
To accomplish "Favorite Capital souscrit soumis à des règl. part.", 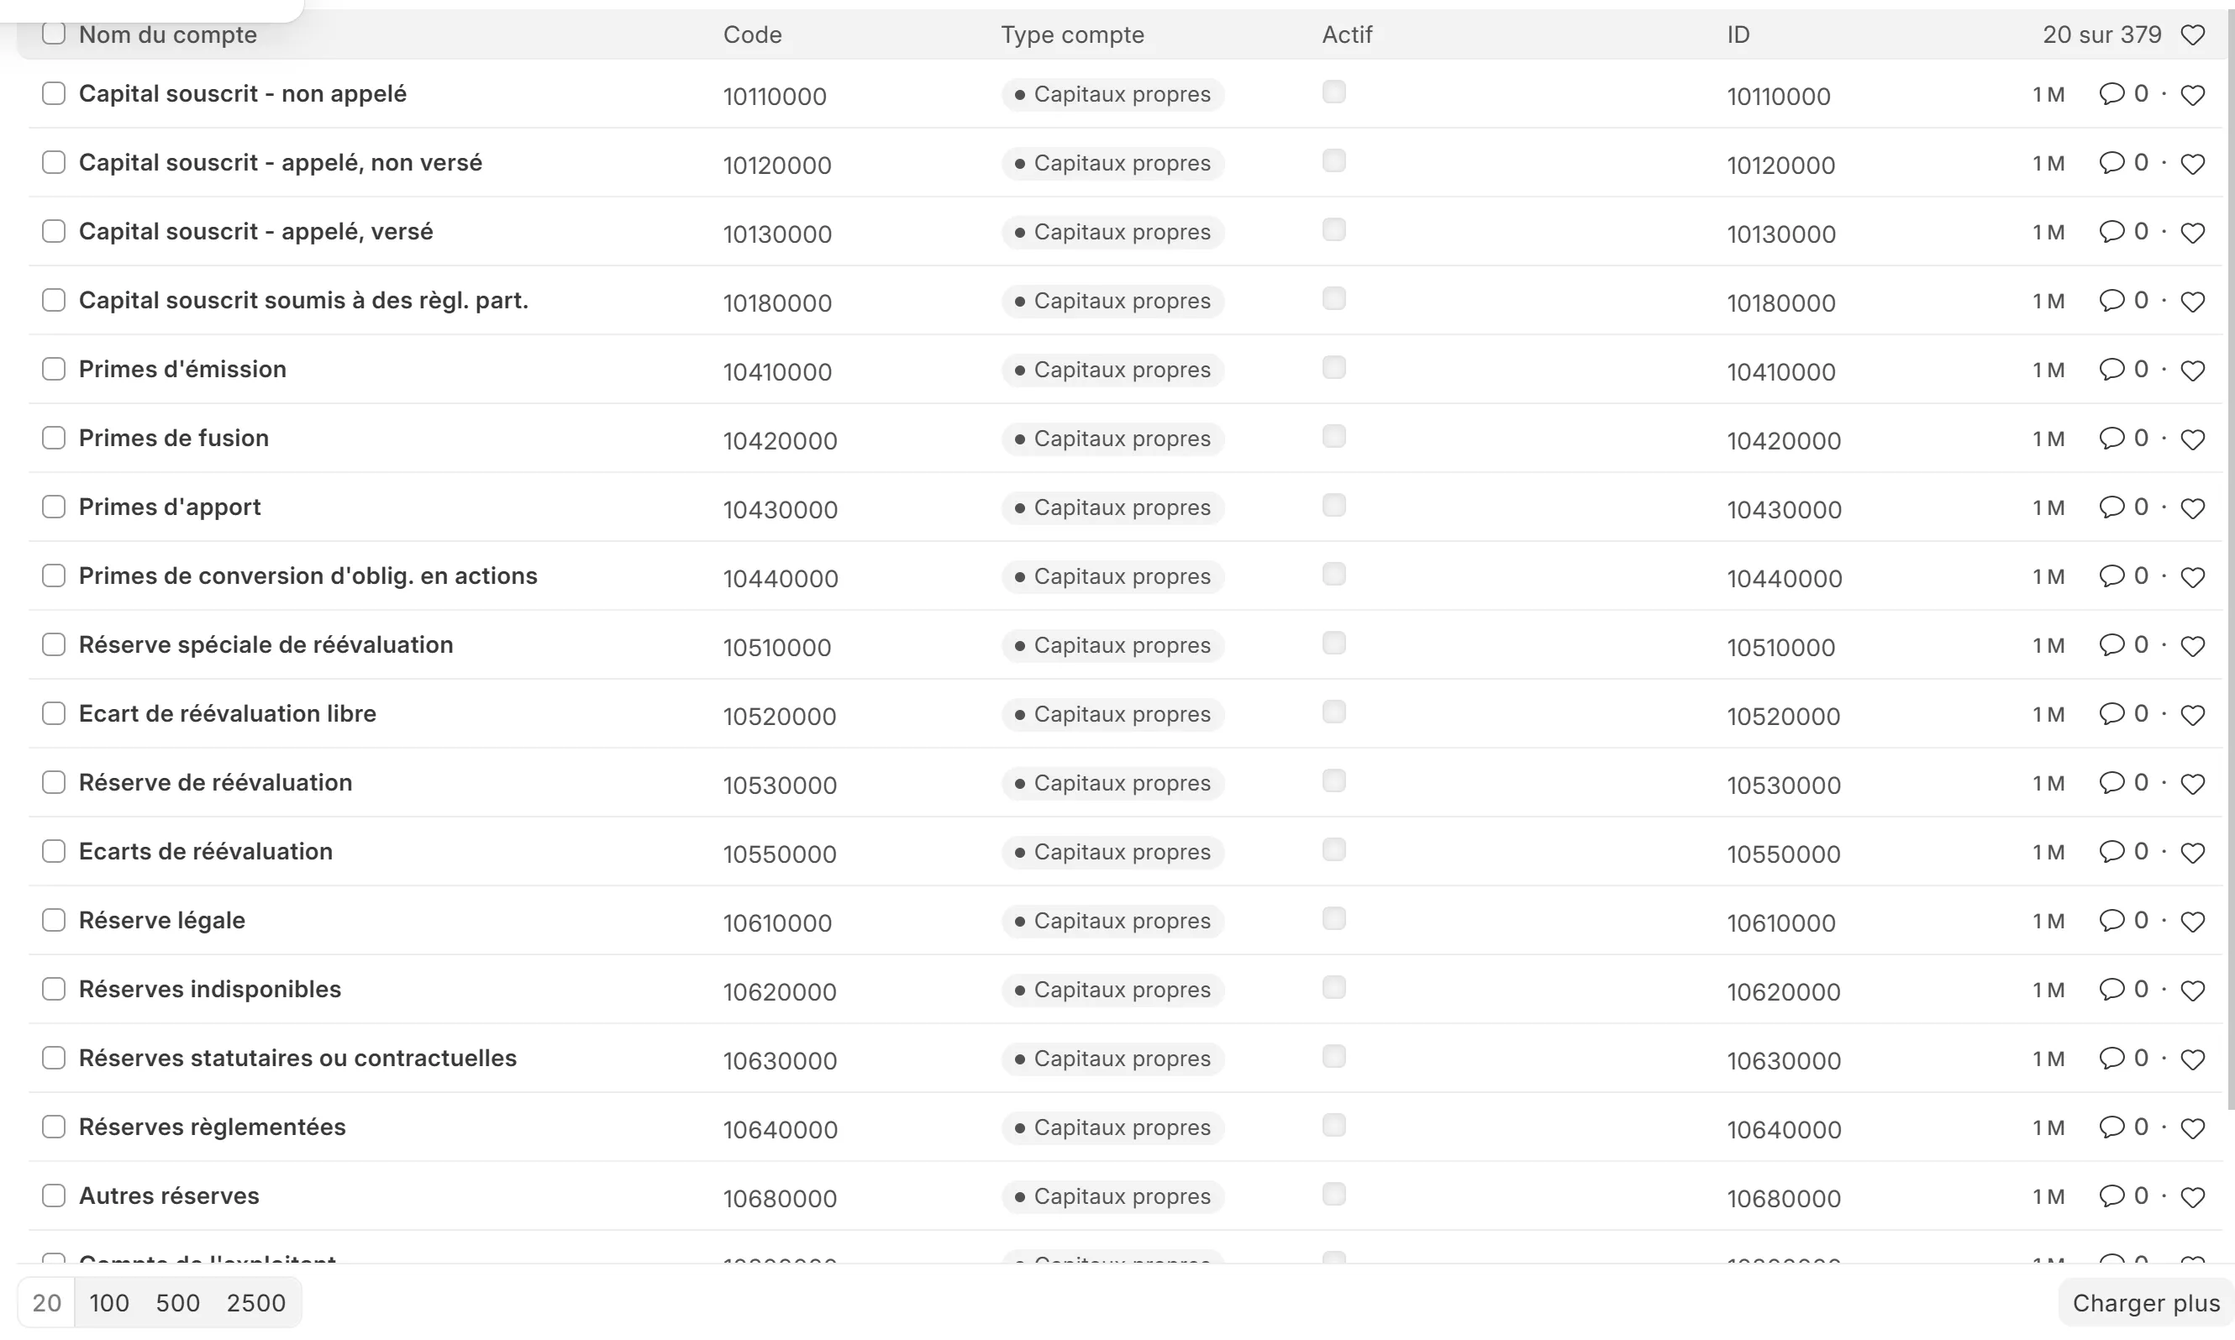I will pos(2192,302).
